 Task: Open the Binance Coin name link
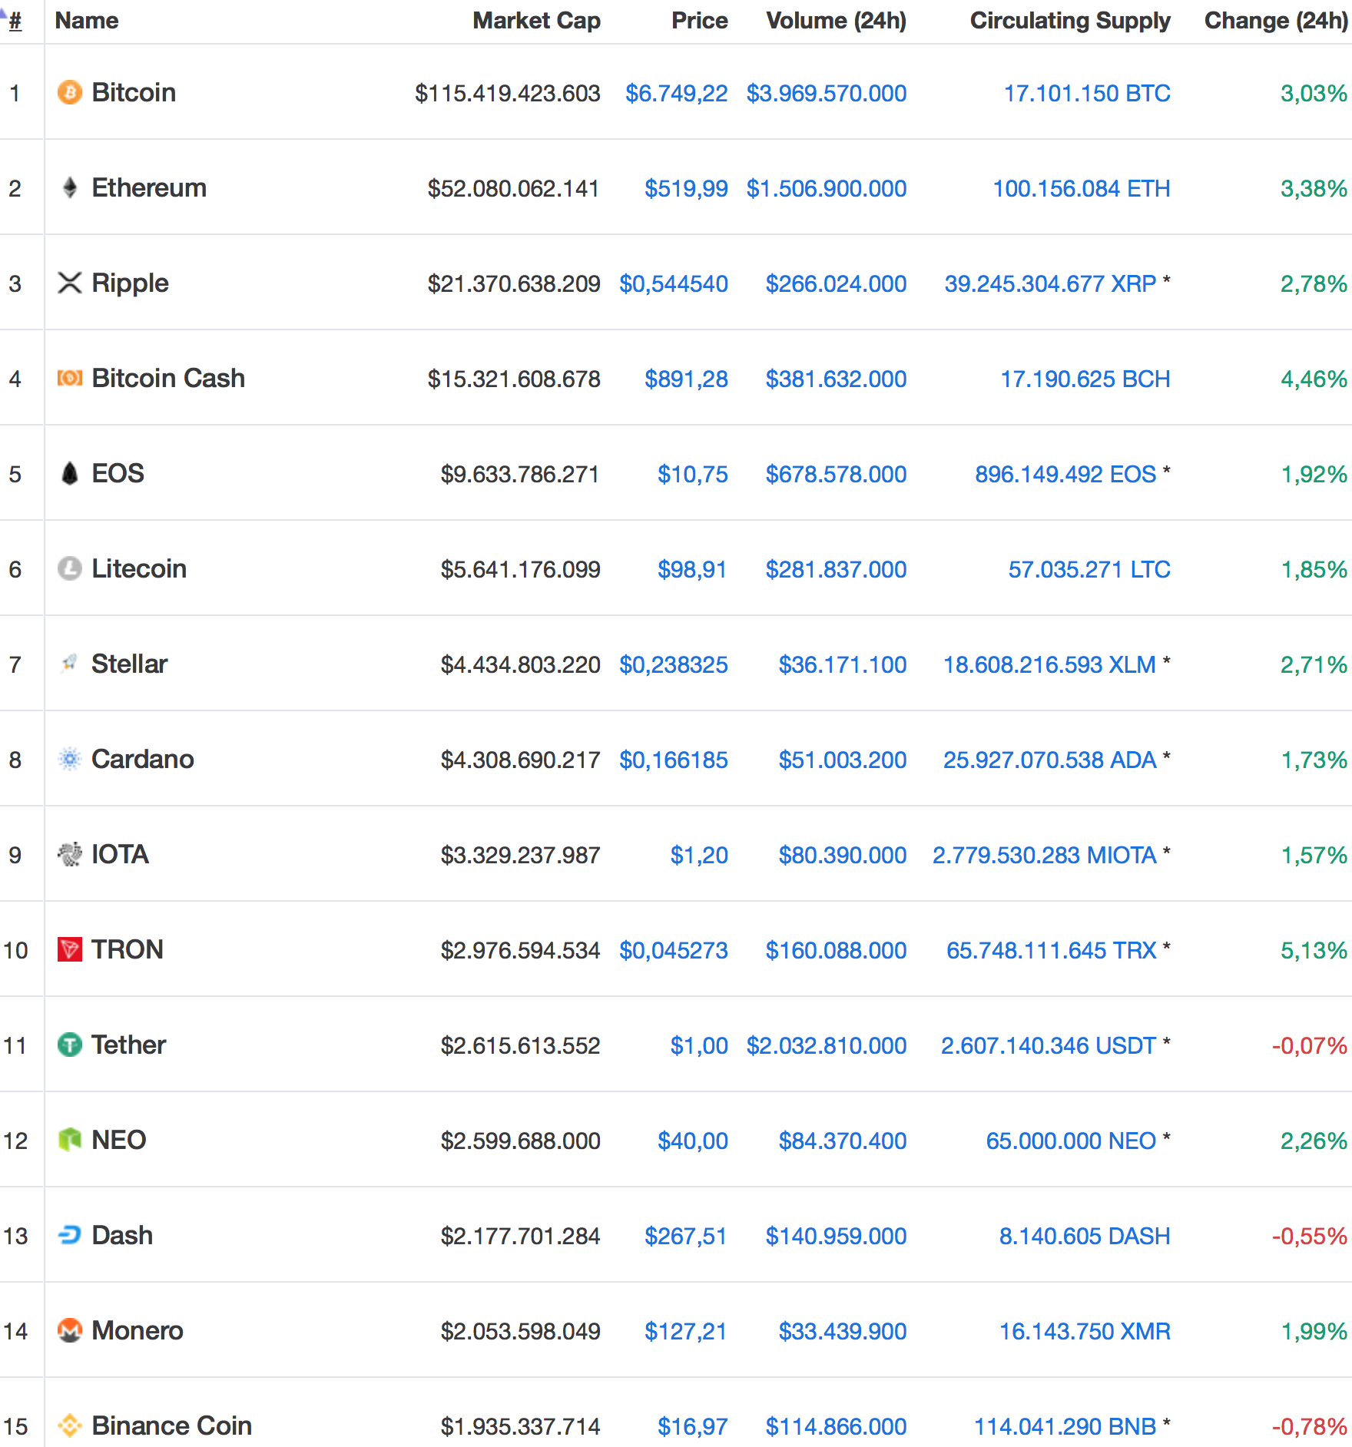click(x=172, y=1426)
